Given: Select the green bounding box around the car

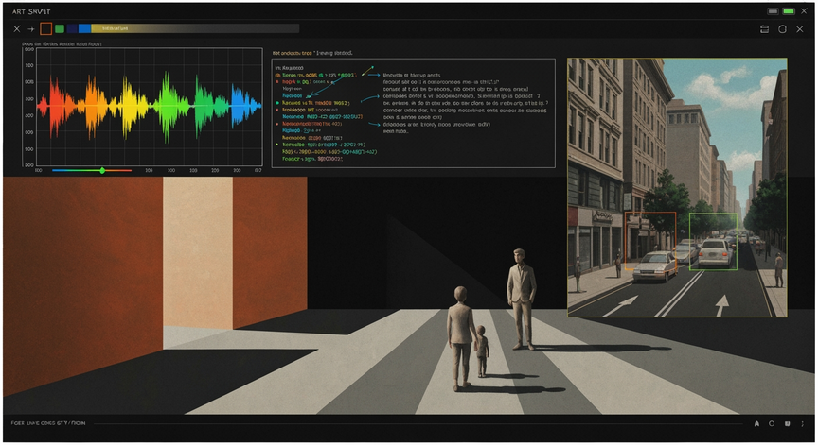Looking at the screenshot, I should coord(713,242).
